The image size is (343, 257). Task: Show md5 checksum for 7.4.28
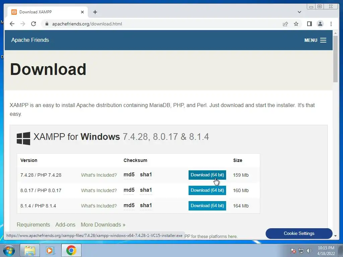(129, 175)
